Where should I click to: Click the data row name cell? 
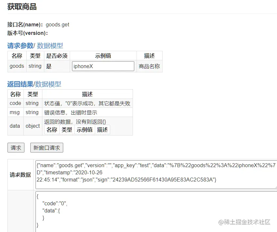click(15, 126)
